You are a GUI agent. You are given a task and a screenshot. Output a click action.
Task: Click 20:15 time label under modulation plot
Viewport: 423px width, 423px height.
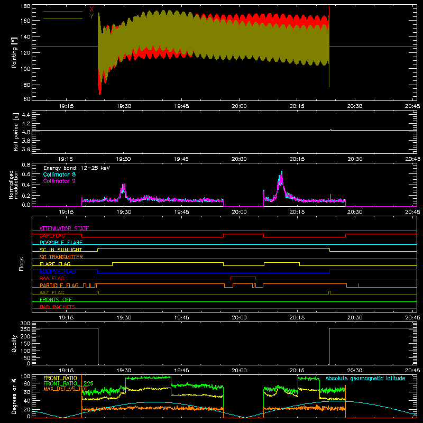[x=297, y=212]
